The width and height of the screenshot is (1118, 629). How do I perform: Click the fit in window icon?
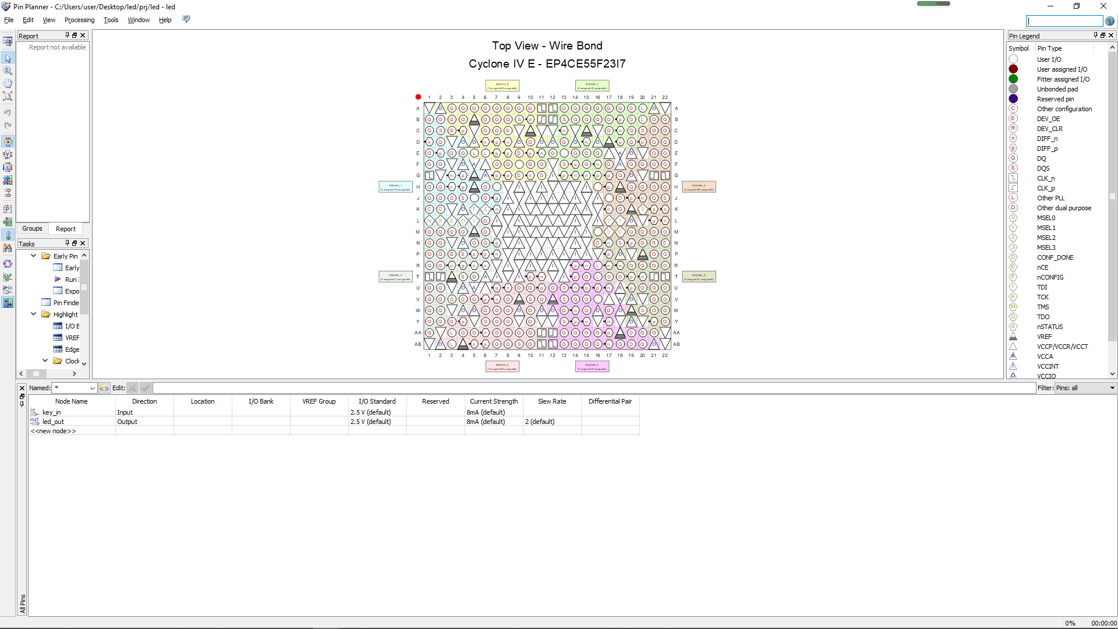pyautogui.click(x=8, y=96)
